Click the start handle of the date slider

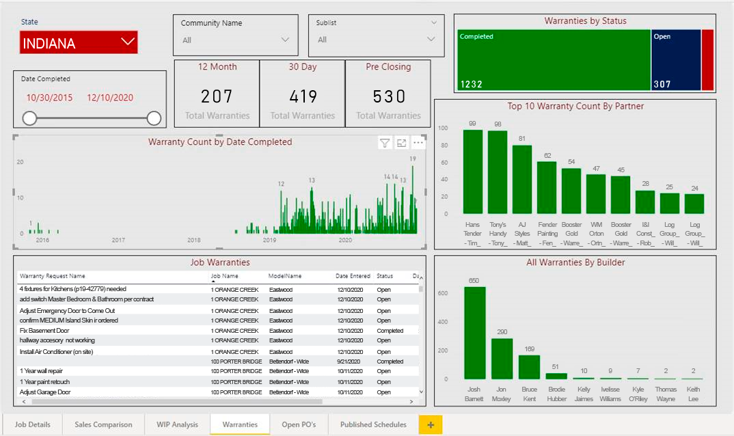tap(29, 118)
